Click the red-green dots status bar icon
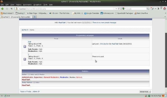 [146, 96]
